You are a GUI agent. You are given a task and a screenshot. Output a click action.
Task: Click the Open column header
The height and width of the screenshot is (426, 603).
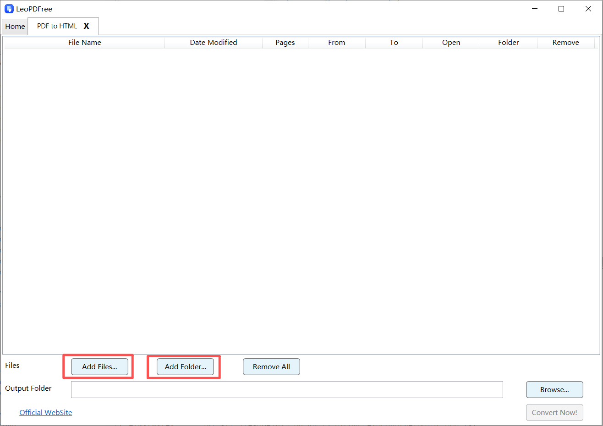(451, 42)
